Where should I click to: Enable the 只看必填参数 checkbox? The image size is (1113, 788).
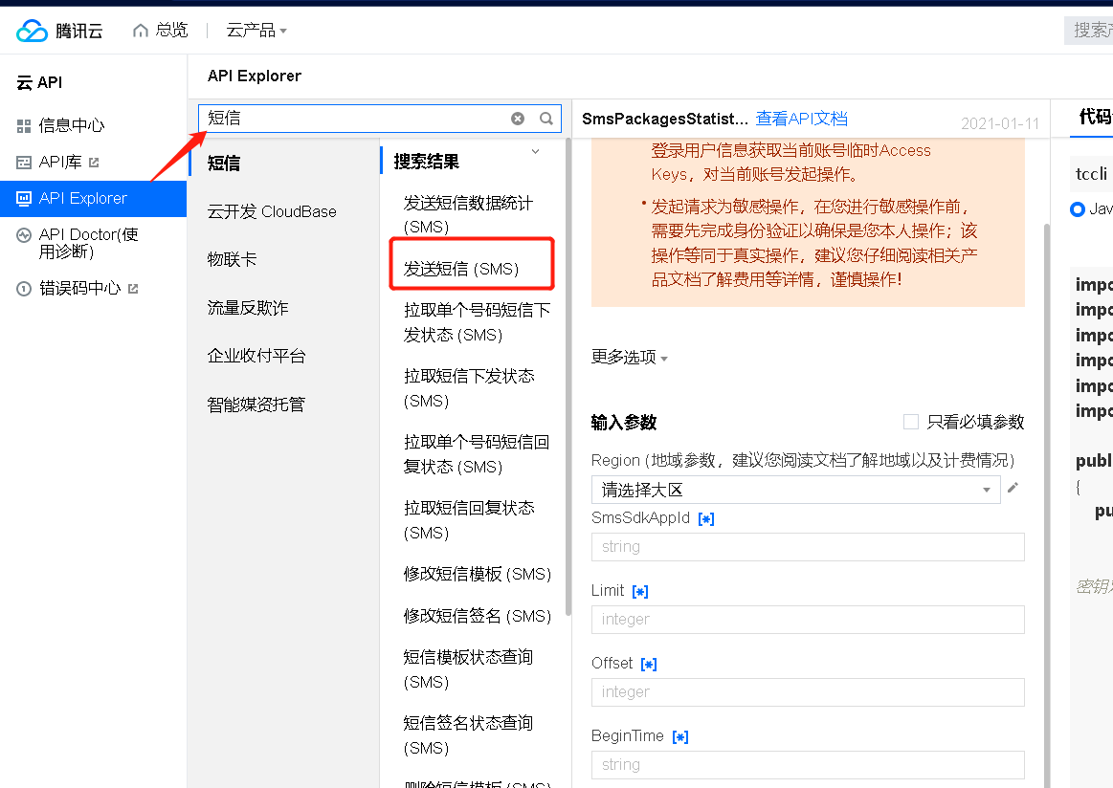[910, 422]
